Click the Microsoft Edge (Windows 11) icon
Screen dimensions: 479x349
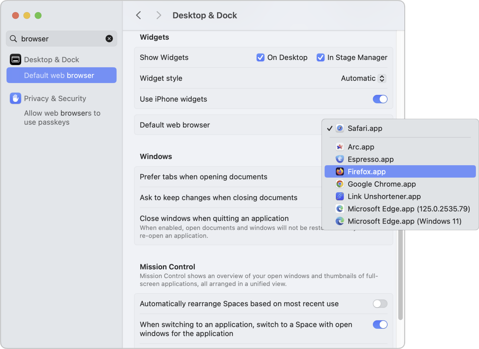click(x=340, y=221)
